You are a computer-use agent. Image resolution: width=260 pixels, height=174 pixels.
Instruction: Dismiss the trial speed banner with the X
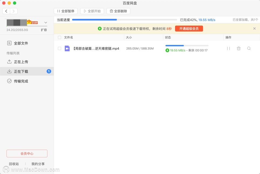point(254,29)
